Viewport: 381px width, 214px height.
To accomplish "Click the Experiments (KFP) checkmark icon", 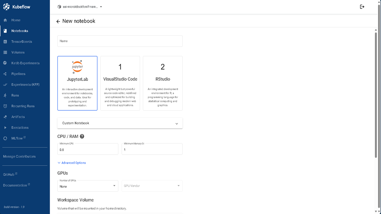I will (x=5, y=85).
